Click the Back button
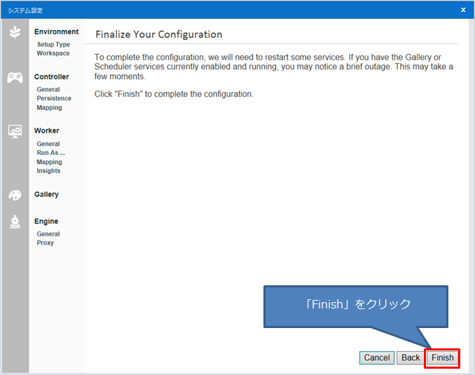The width and height of the screenshot is (475, 375). pos(411,357)
